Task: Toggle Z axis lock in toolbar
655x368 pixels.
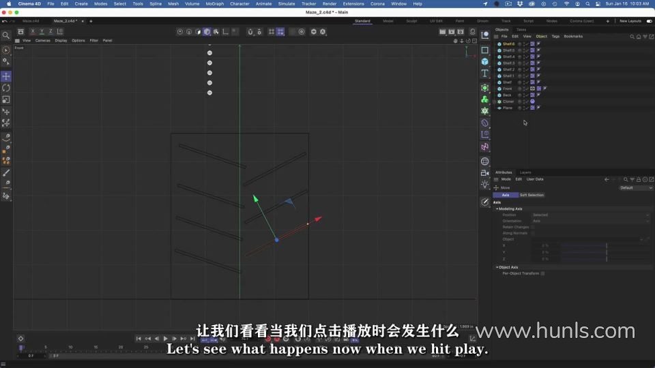Action: (x=50, y=31)
